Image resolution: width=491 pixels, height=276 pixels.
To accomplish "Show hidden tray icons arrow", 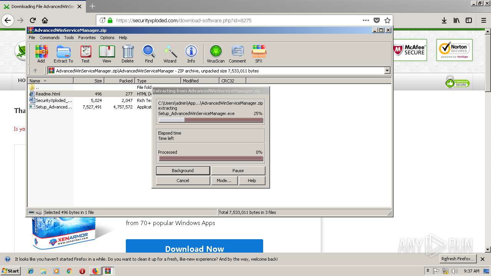I will point(428,271).
